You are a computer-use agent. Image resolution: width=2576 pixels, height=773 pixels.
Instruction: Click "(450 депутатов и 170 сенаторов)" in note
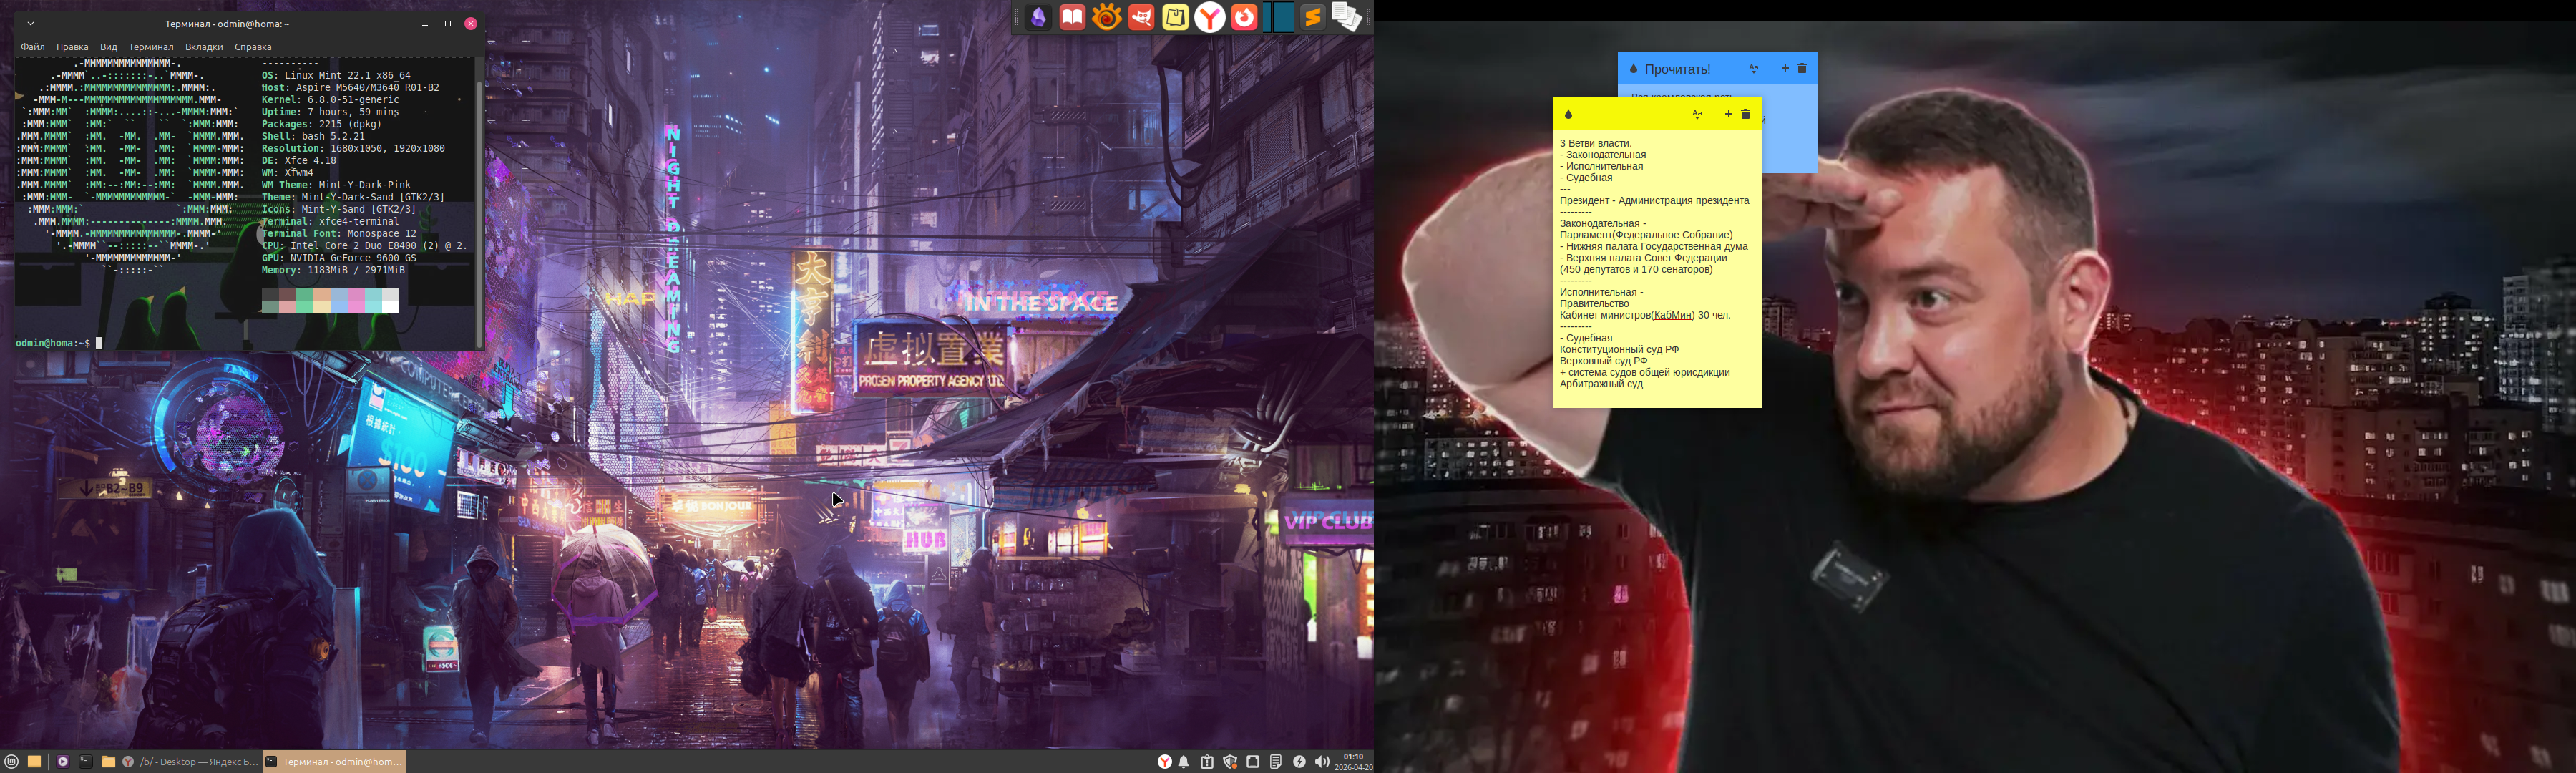pyautogui.click(x=1636, y=269)
